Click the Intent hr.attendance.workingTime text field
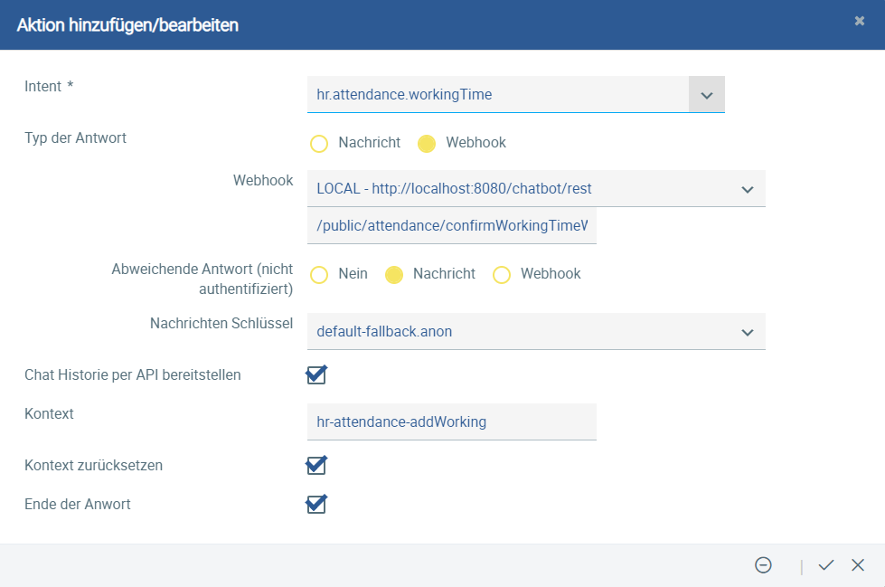 coord(498,94)
